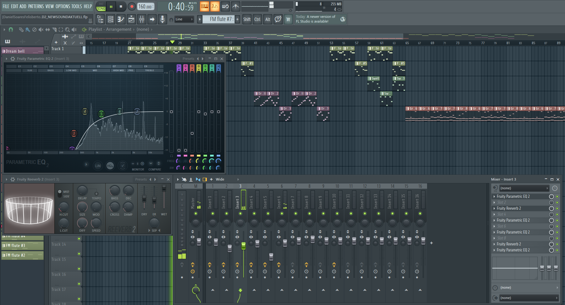Image resolution: width=565 pixels, height=305 pixels.
Task: Toggle the LIN button in Parametric EQ 2
Action: (98, 166)
